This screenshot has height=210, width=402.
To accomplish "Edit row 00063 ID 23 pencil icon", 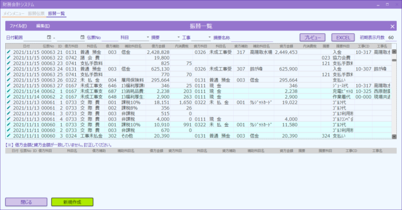I will tap(9, 63).
